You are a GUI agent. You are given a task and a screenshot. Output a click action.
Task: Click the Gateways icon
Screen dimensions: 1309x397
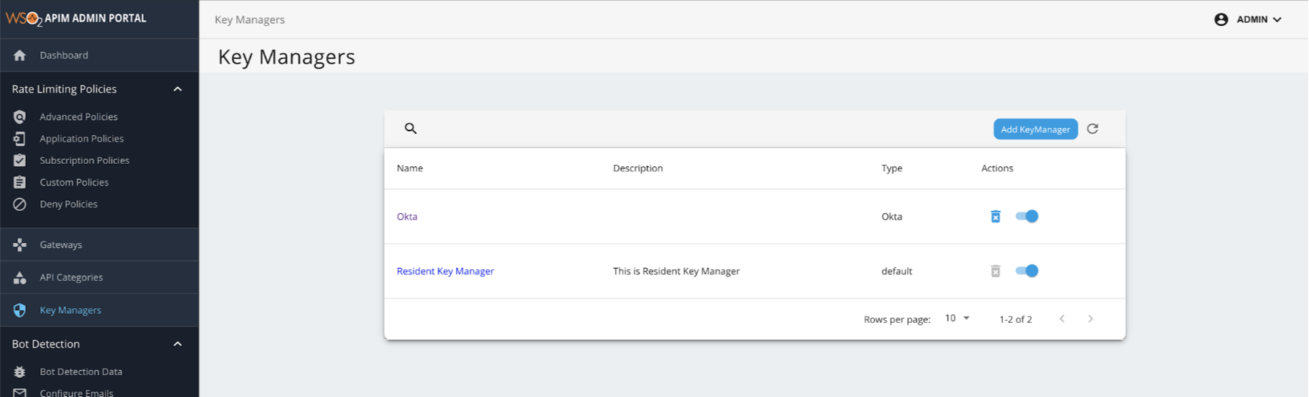[x=20, y=245]
